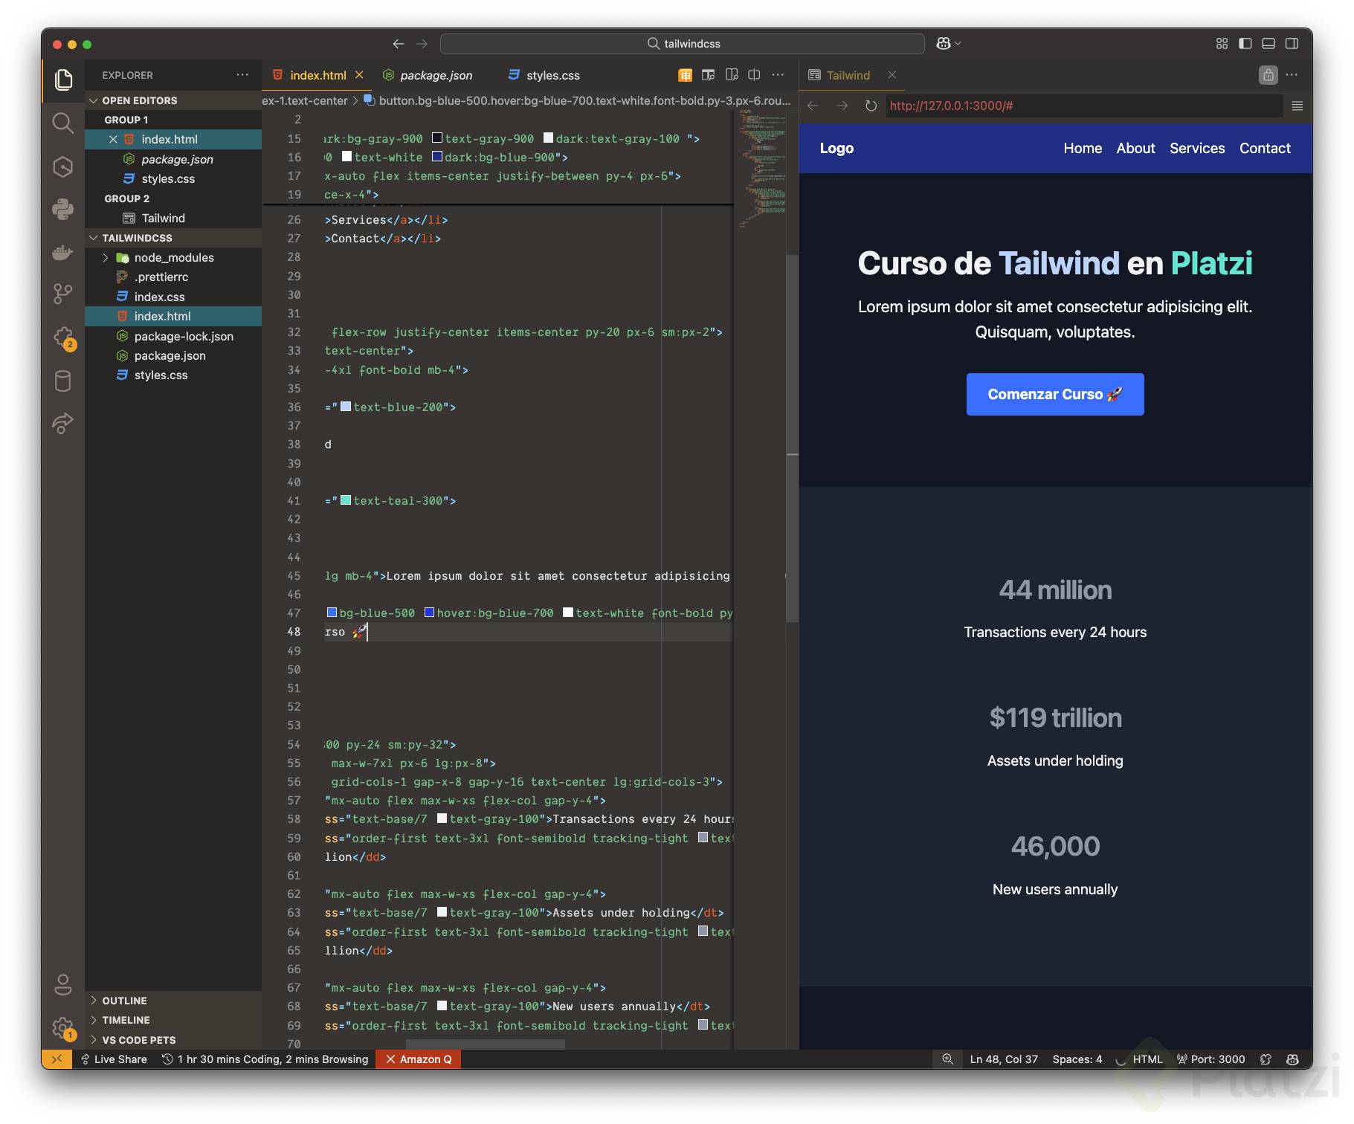Open .prettierrc in the file tree
Viewport: 1354px width, 1124px height.
click(x=161, y=277)
